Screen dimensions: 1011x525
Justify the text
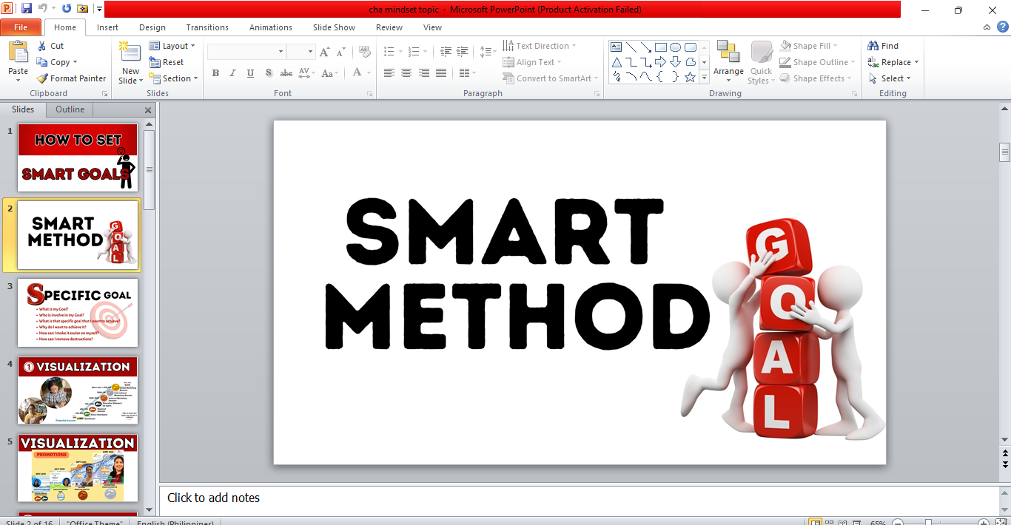(441, 72)
